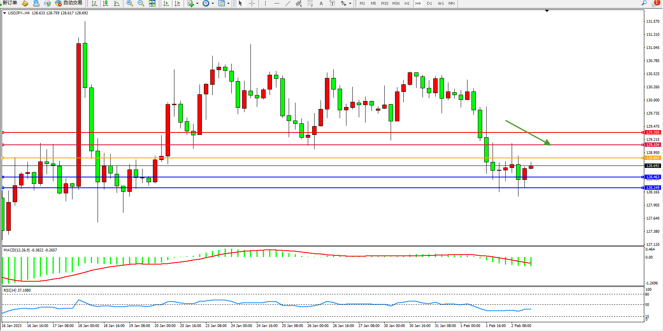
Task: Switch to the H1 timeframe
Action: pos(407,3)
